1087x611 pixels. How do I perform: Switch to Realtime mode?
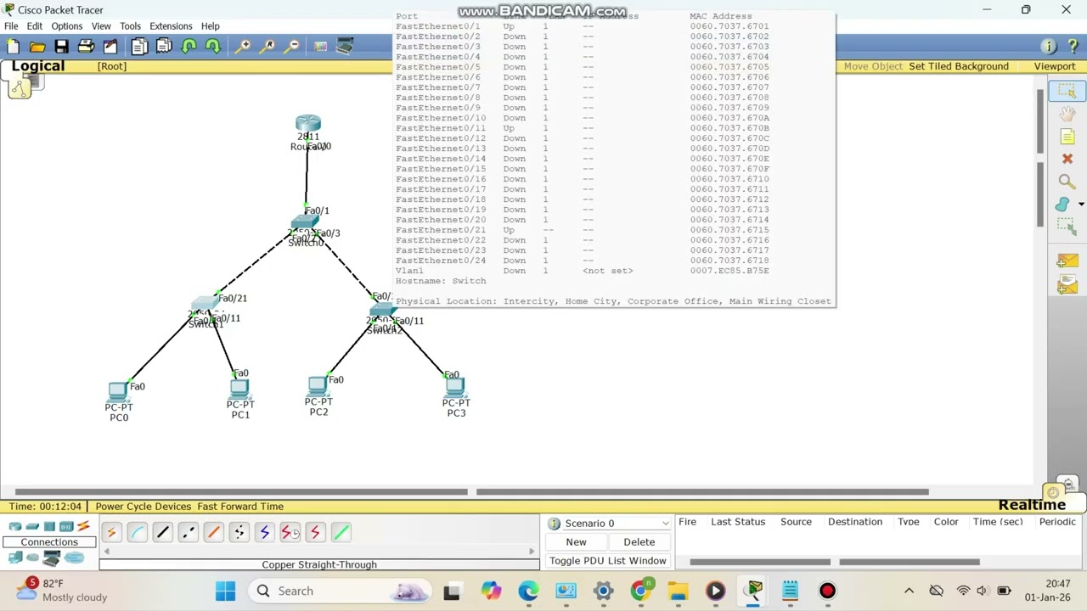(1032, 505)
